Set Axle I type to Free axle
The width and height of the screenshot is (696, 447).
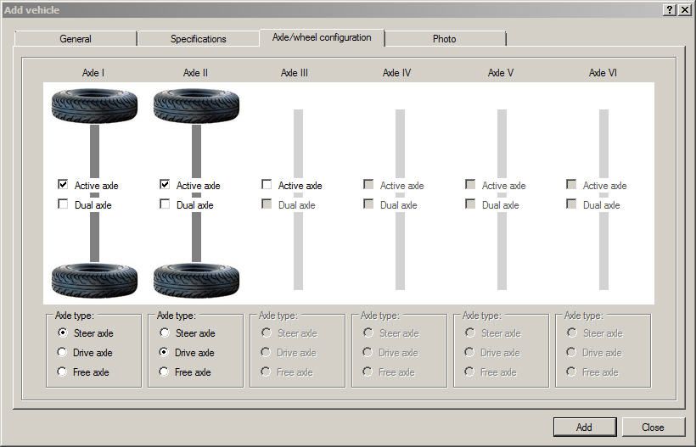(63, 372)
